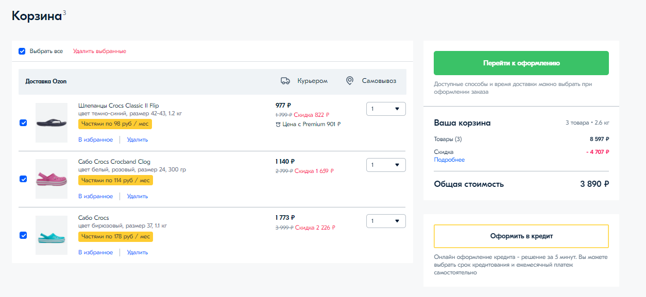Open quantity dropdown for Crocband Clog

(386, 165)
